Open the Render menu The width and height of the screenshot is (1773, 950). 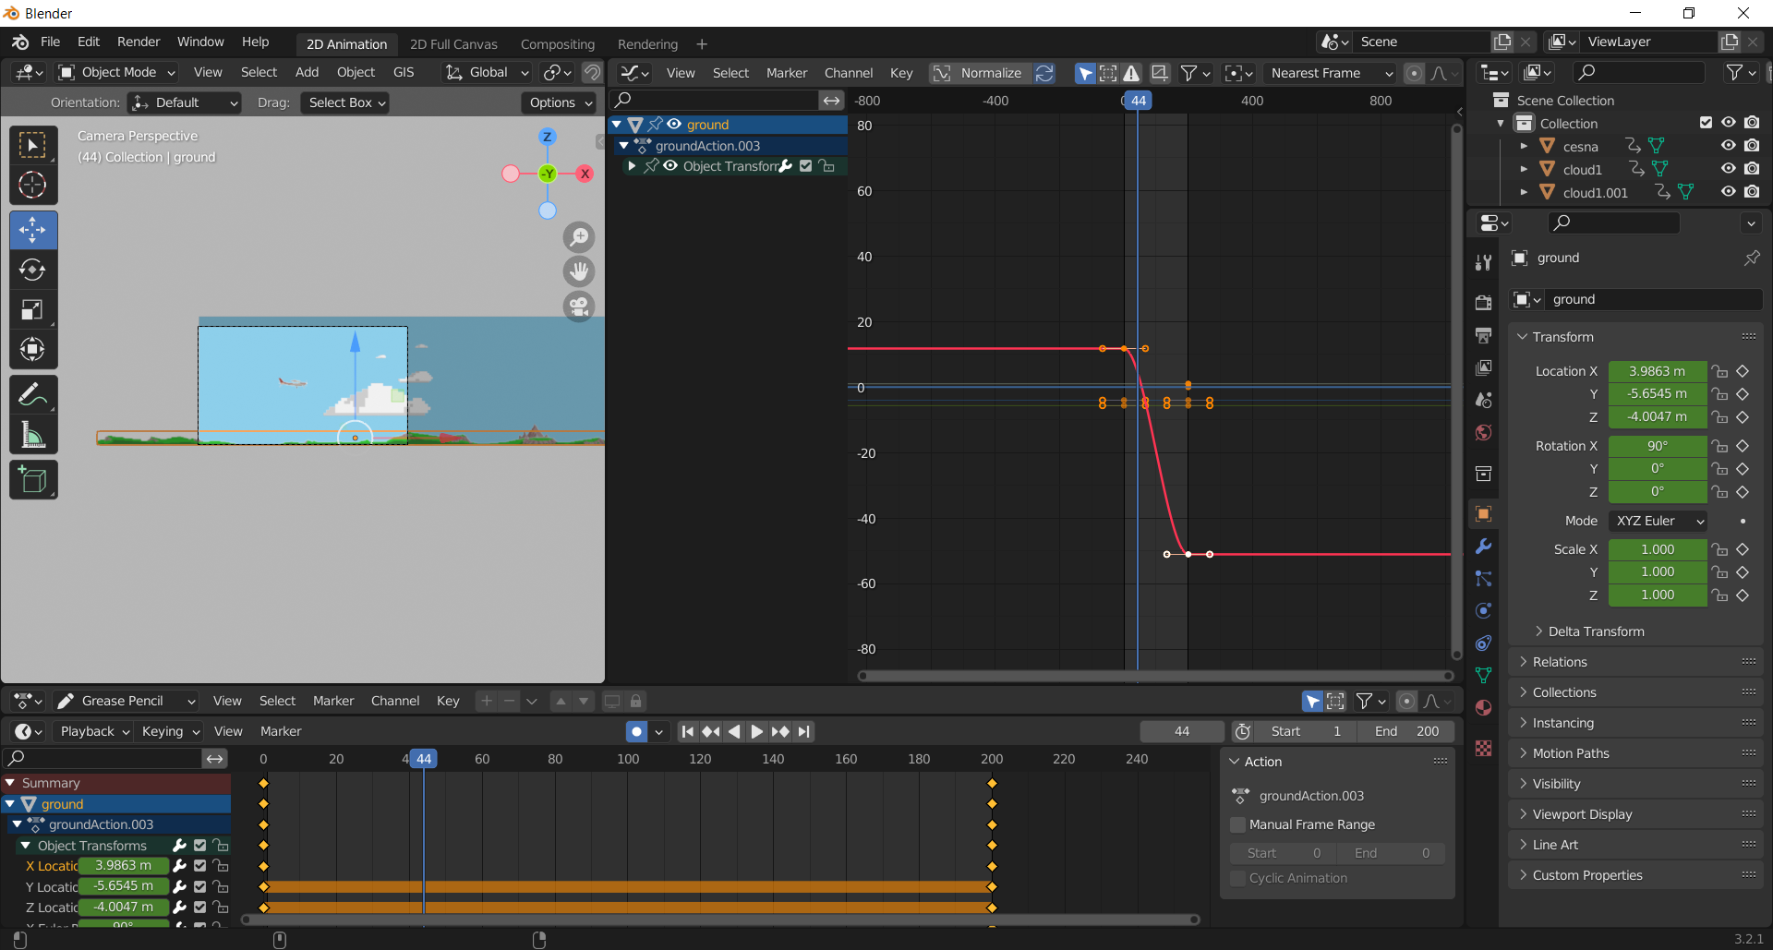click(139, 42)
